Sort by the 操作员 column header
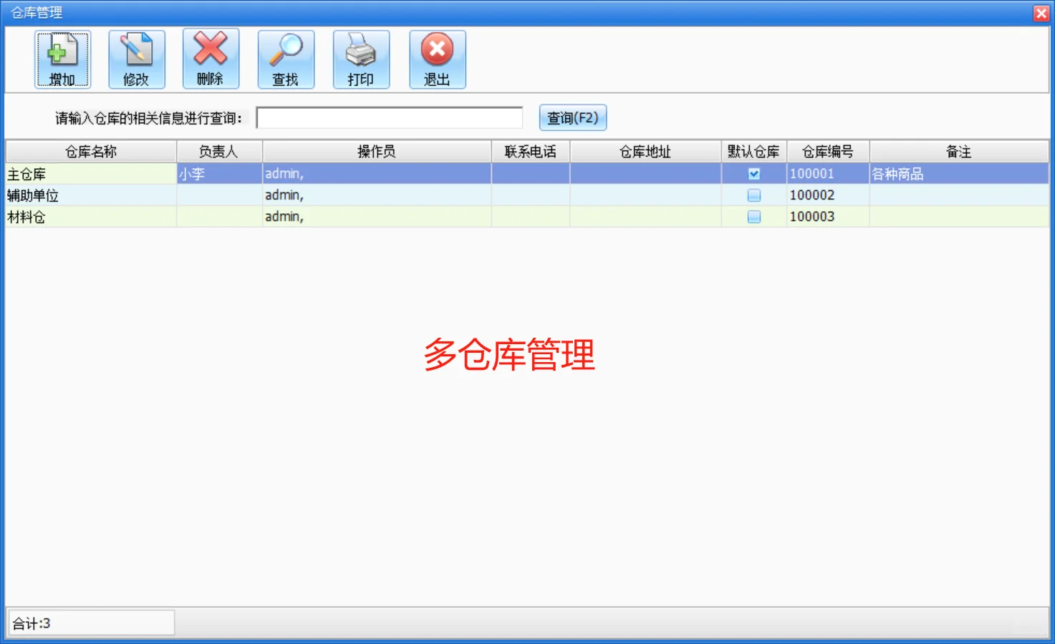Viewport: 1055px width, 644px height. [377, 150]
